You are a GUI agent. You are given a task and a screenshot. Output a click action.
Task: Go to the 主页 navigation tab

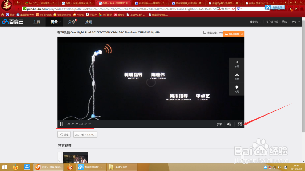(x=37, y=22)
